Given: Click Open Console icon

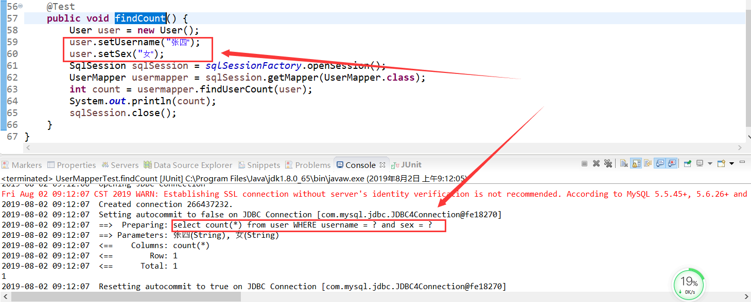Looking at the screenshot, I should [x=721, y=163].
